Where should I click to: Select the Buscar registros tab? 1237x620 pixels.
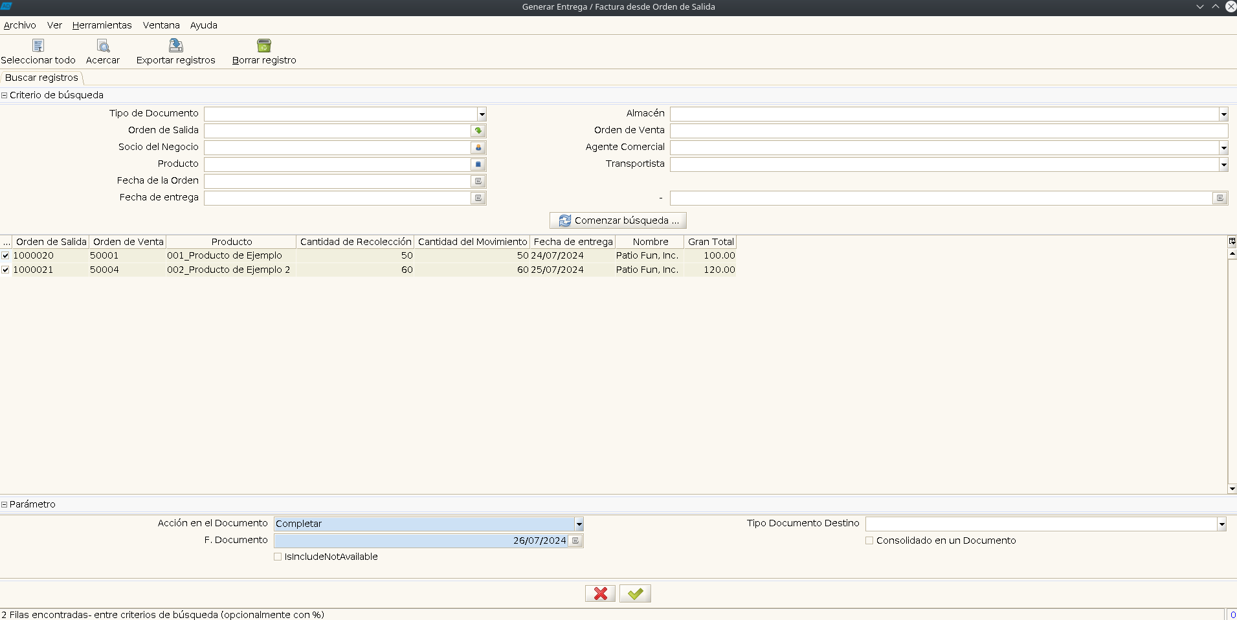(x=41, y=78)
